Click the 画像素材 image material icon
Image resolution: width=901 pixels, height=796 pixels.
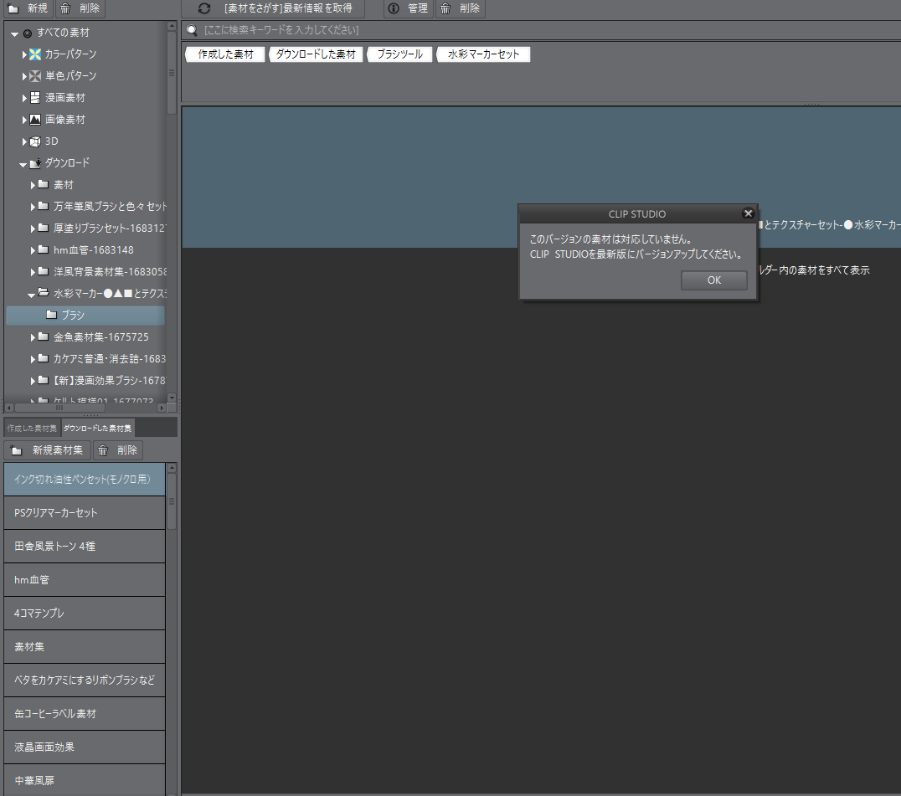[x=35, y=120]
